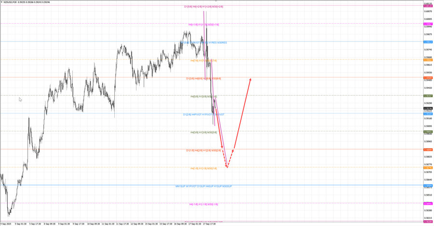Select the 0.58380 price scale value
434x226 pixels.
tap(428, 210)
